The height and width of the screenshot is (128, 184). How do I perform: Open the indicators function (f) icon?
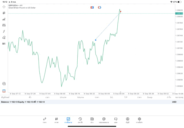click(4, 31)
